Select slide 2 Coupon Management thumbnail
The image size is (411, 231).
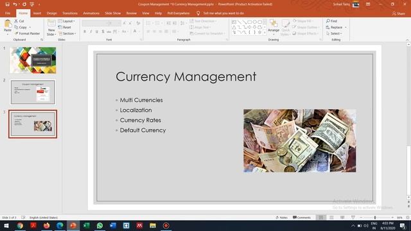(x=33, y=92)
